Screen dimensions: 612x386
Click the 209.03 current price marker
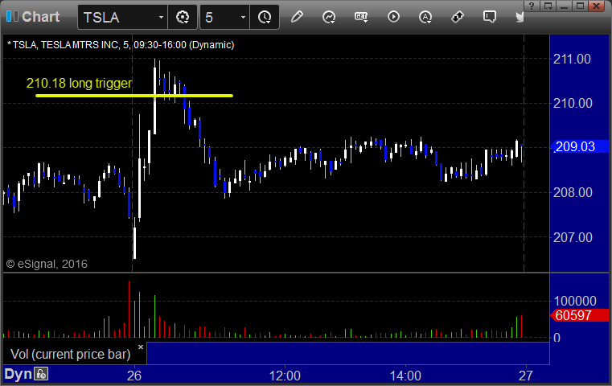[x=579, y=146]
